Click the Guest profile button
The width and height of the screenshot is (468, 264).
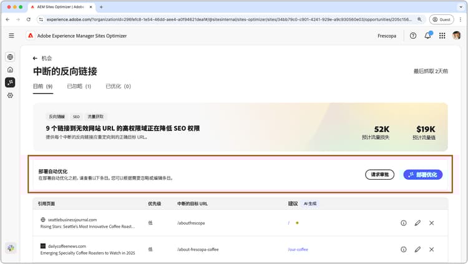coord(441,19)
